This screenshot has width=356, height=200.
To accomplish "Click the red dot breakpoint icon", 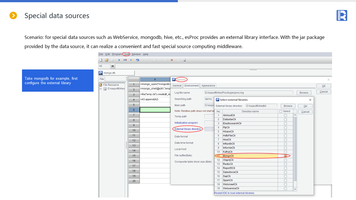I will coord(172,60).
